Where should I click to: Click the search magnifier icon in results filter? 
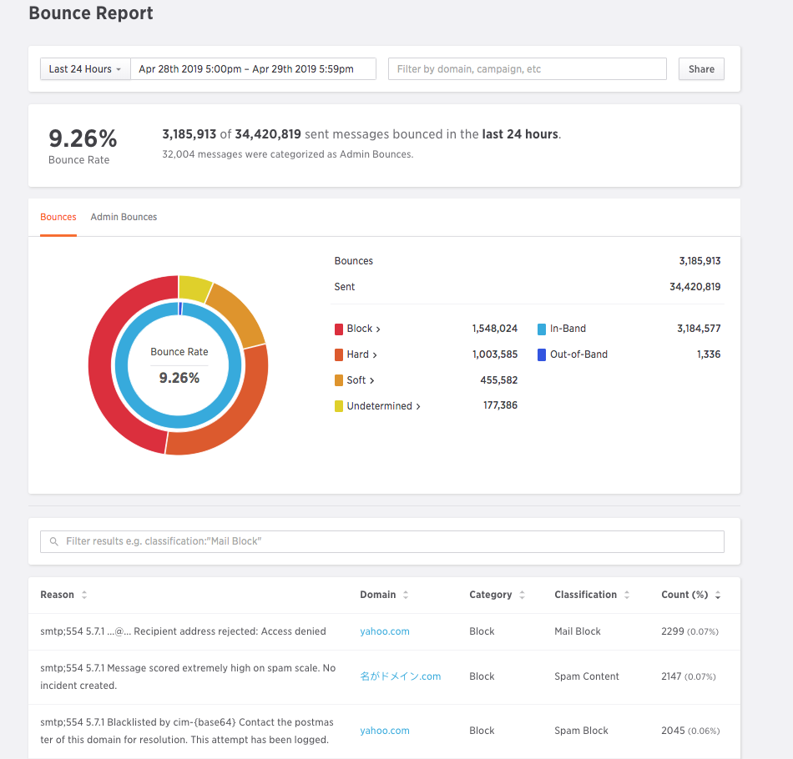(55, 542)
